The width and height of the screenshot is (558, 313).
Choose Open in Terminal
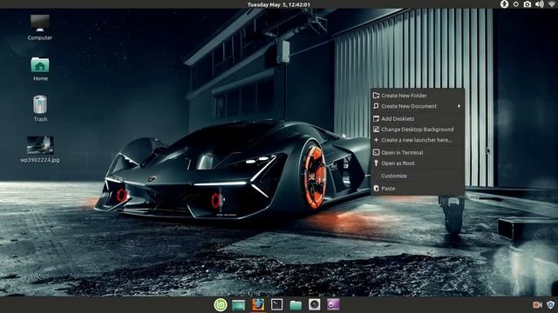(x=418, y=153)
